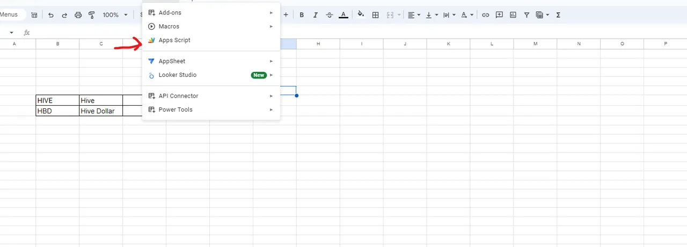
Task: Expand the API Connector submenu arrow
Action: pyautogui.click(x=272, y=96)
